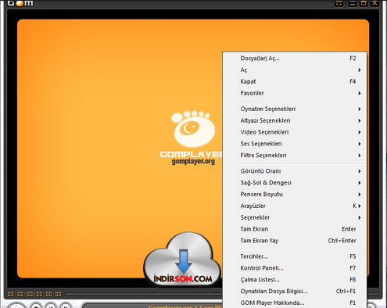Expand Görüntü Oranı submenu

pos(295,171)
